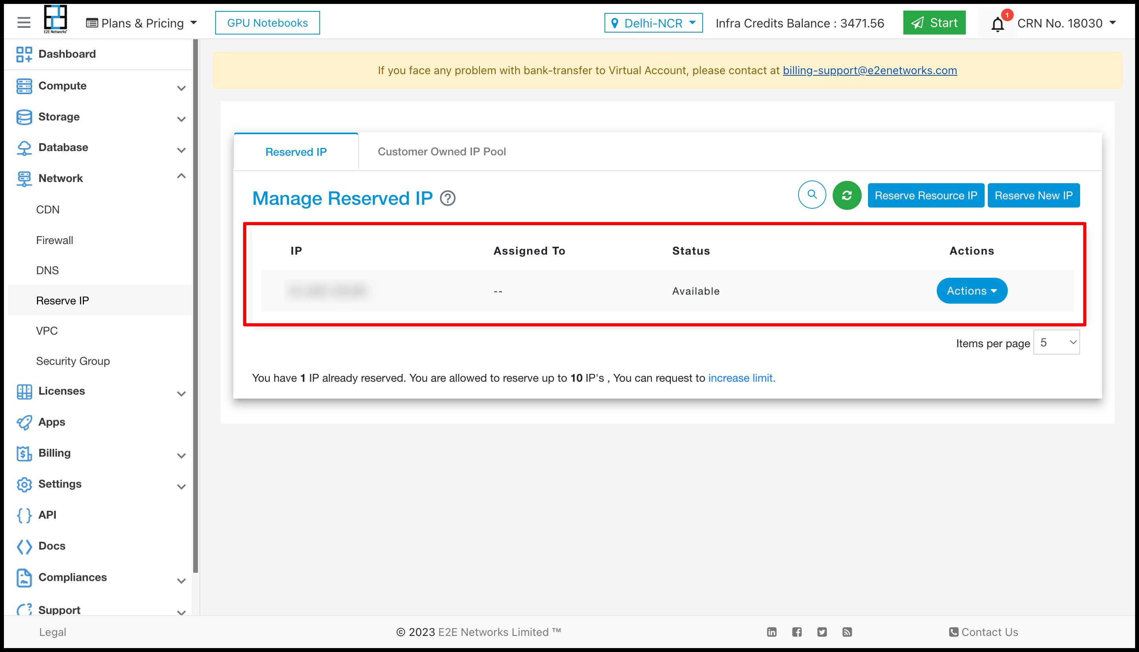Open Firewall under Network
The height and width of the screenshot is (652, 1139).
pos(54,240)
